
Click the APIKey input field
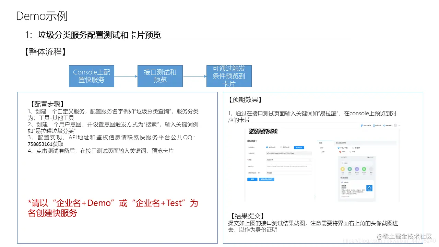pos(289,166)
